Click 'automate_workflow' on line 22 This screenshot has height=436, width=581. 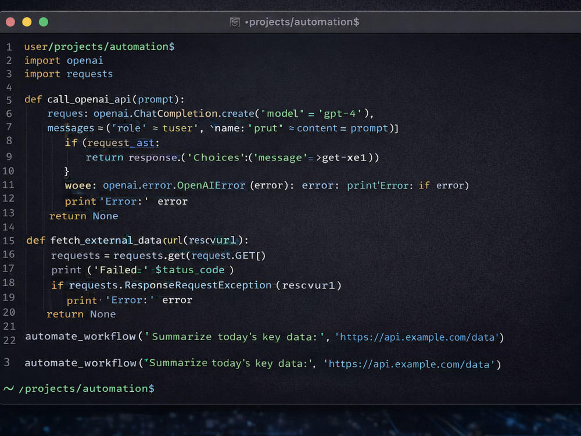pos(80,337)
